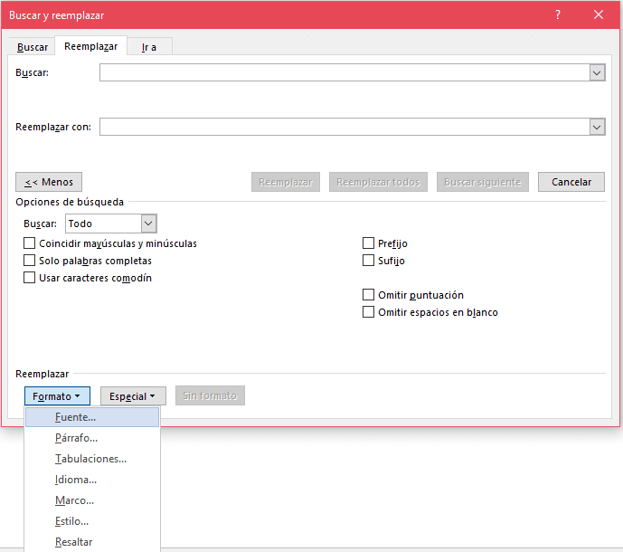This screenshot has height=552, width=623.
Task: Click the Reemplazar con input field
Action: coord(345,127)
